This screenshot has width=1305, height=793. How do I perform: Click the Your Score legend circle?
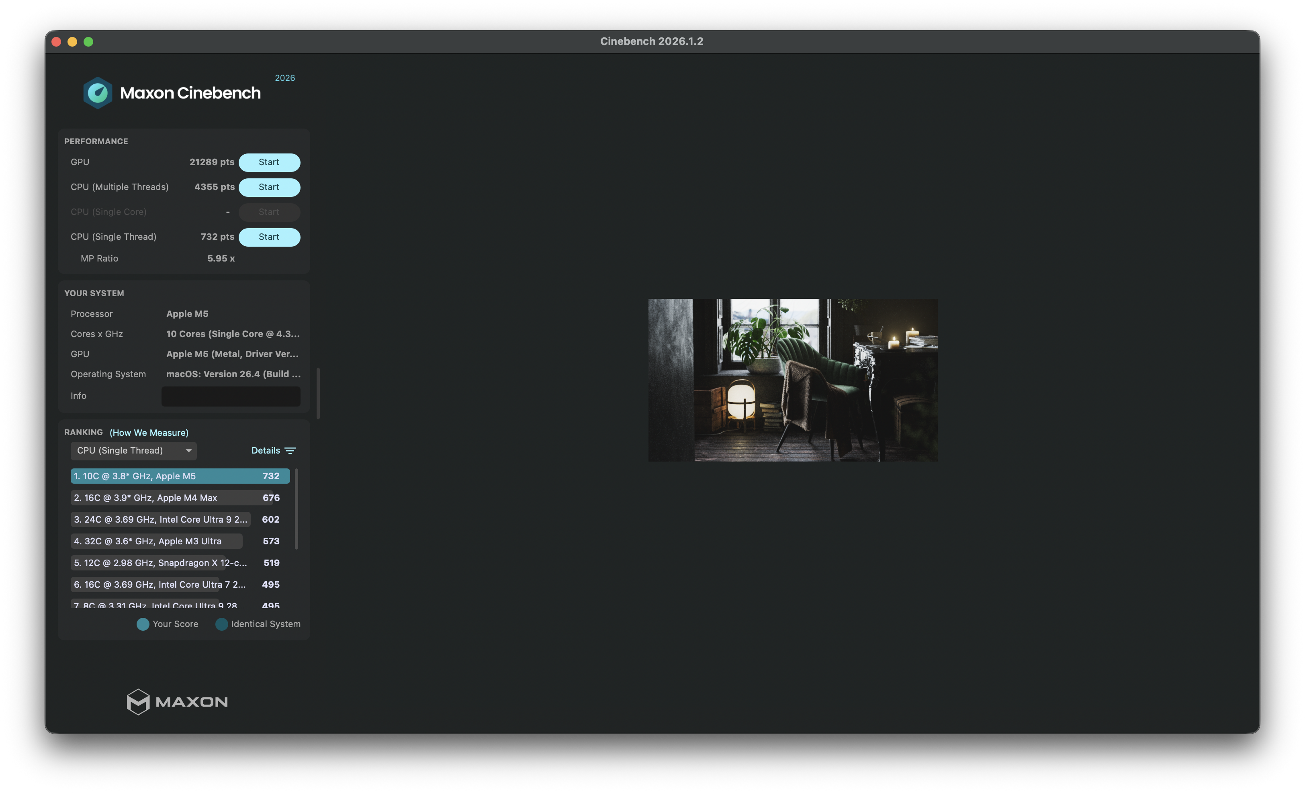pyautogui.click(x=143, y=624)
